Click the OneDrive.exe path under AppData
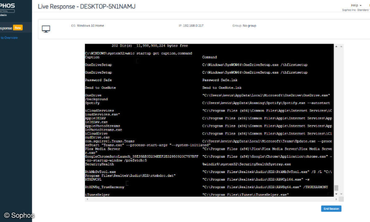The width and height of the screenshot is (370, 222). coord(266,96)
